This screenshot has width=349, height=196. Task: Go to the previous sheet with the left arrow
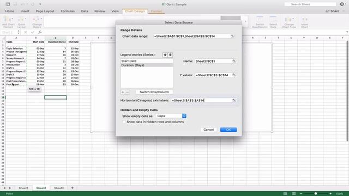pos(4,188)
